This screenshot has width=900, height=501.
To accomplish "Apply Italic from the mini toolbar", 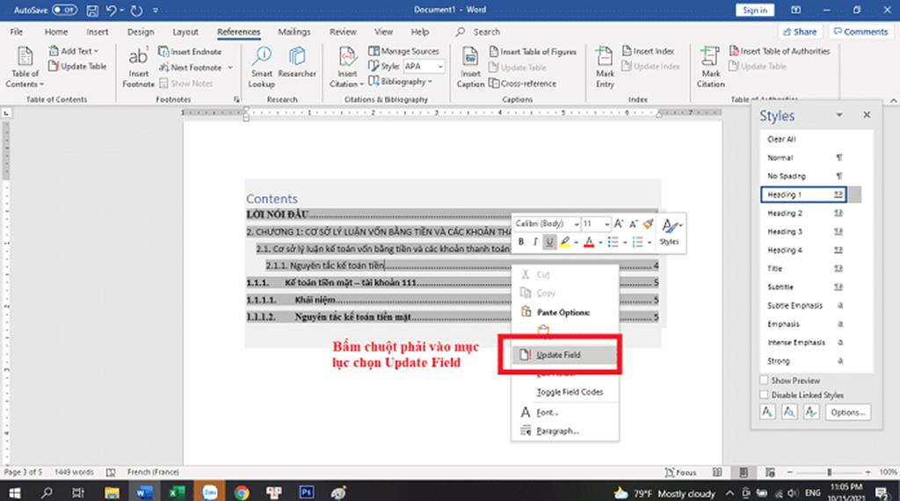I will tap(535, 243).
